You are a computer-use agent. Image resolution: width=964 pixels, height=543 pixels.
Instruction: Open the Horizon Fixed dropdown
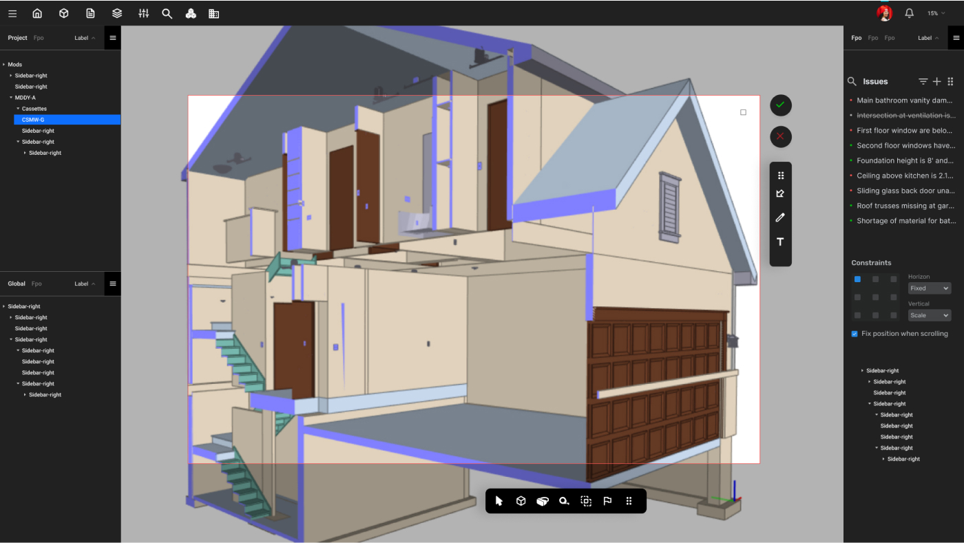click(929, 288)
